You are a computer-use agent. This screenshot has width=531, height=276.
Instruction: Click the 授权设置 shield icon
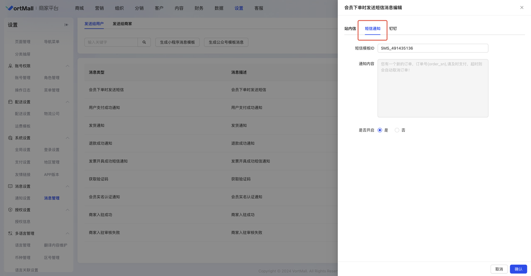point(10,210)
